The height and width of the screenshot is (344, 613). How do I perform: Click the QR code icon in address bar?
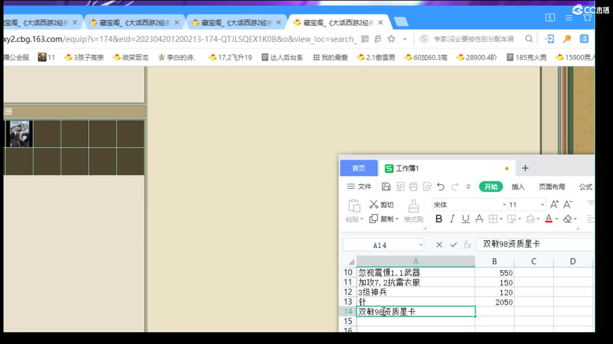tap(365, 39)
